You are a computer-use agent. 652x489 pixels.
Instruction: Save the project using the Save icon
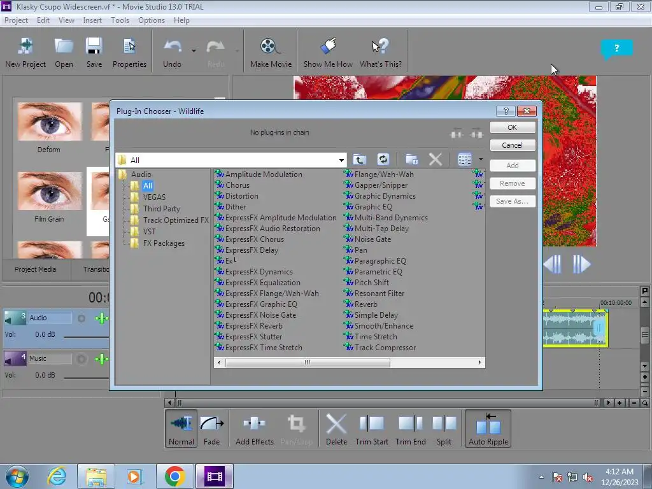click(x=94, y=52)
